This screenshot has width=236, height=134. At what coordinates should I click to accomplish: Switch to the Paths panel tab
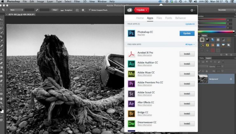202,58
